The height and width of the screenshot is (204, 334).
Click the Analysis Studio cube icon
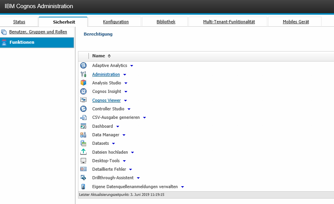pos(83,83)
